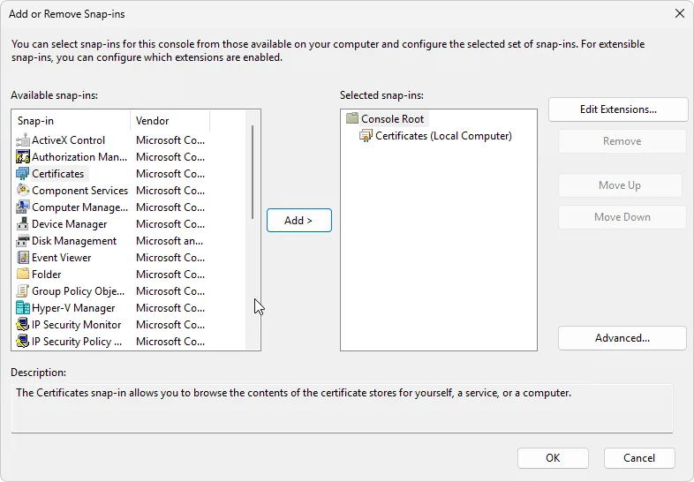The image size is (694, 482).
Task: Click the Component Services snap-in icon
Action: pos(23,191)
